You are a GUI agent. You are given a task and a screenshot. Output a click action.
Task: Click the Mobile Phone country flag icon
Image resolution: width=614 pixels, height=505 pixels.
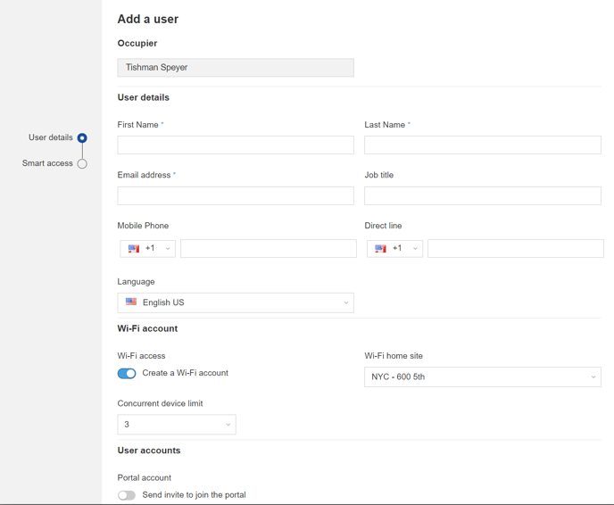point(133,249)
